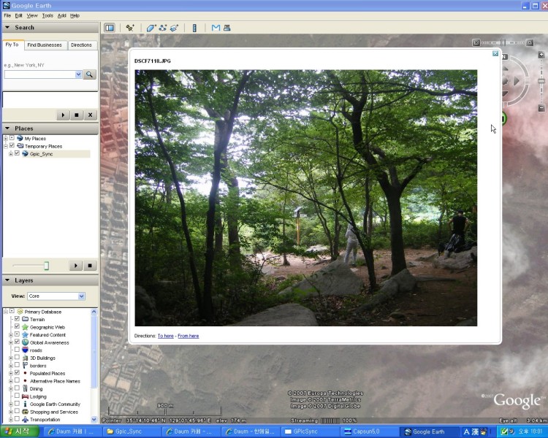Click the Global Awareness globe icon

[x=25, y=342]
